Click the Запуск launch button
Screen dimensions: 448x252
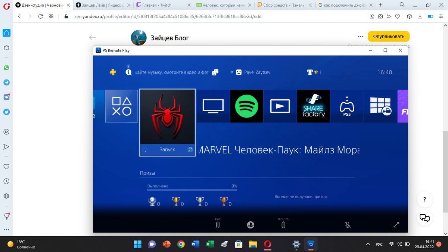click(167, 150)
